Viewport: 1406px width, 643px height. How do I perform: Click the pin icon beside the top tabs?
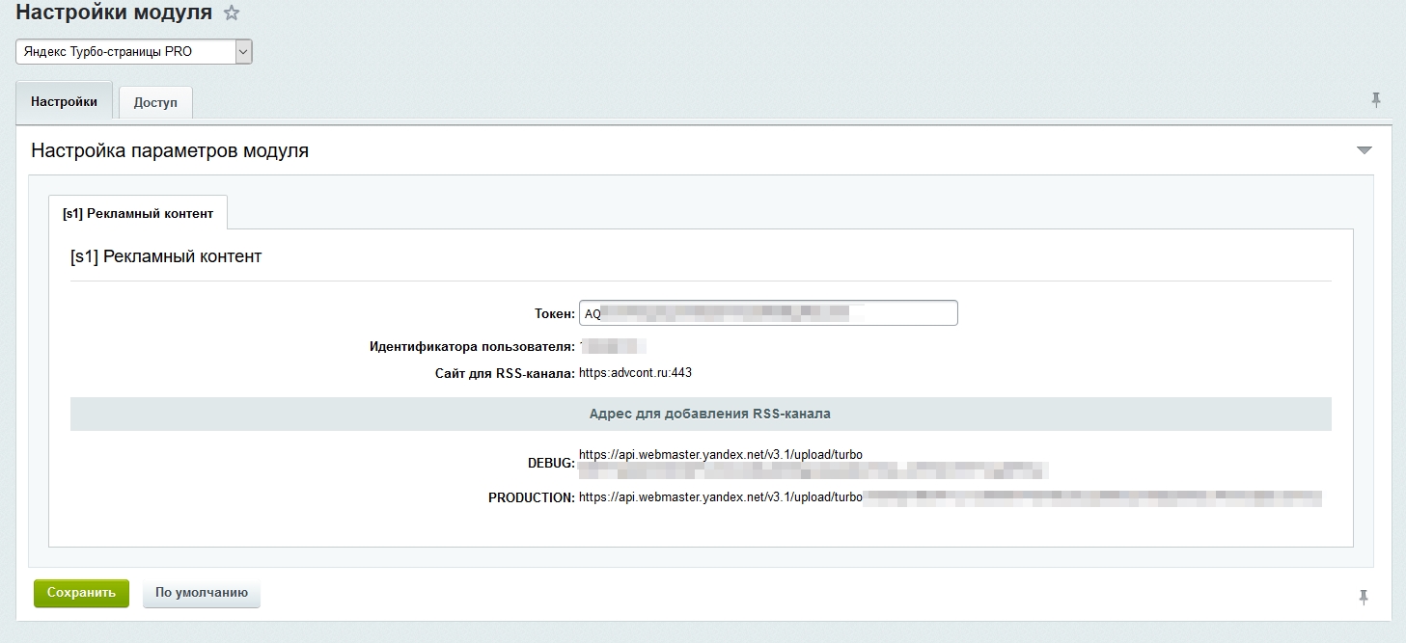tap(1376, 99)
